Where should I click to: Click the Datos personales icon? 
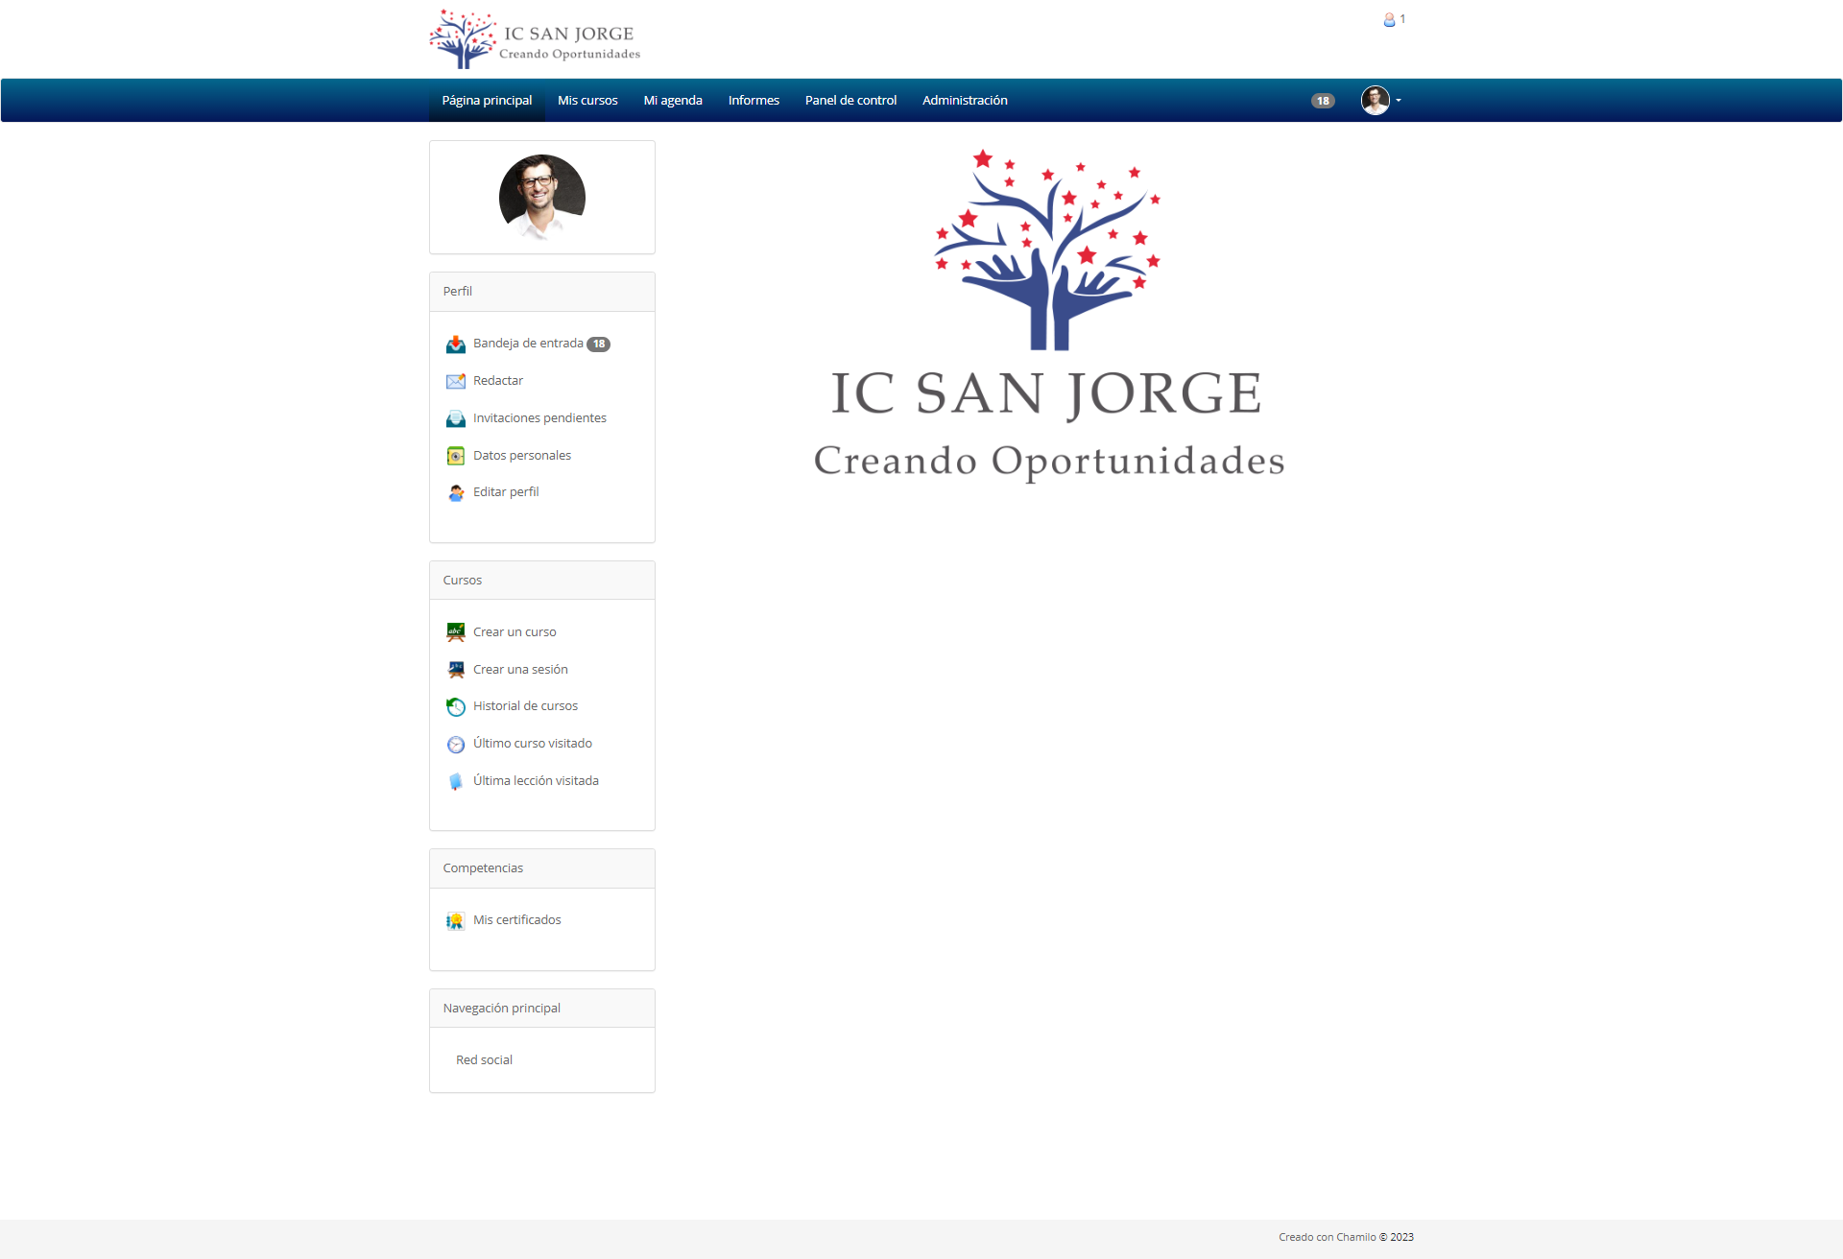(x=456, y=456)
